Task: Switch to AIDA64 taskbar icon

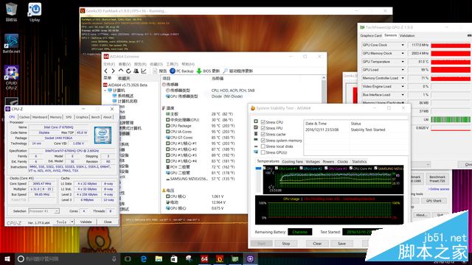Action: pos(204,258)
